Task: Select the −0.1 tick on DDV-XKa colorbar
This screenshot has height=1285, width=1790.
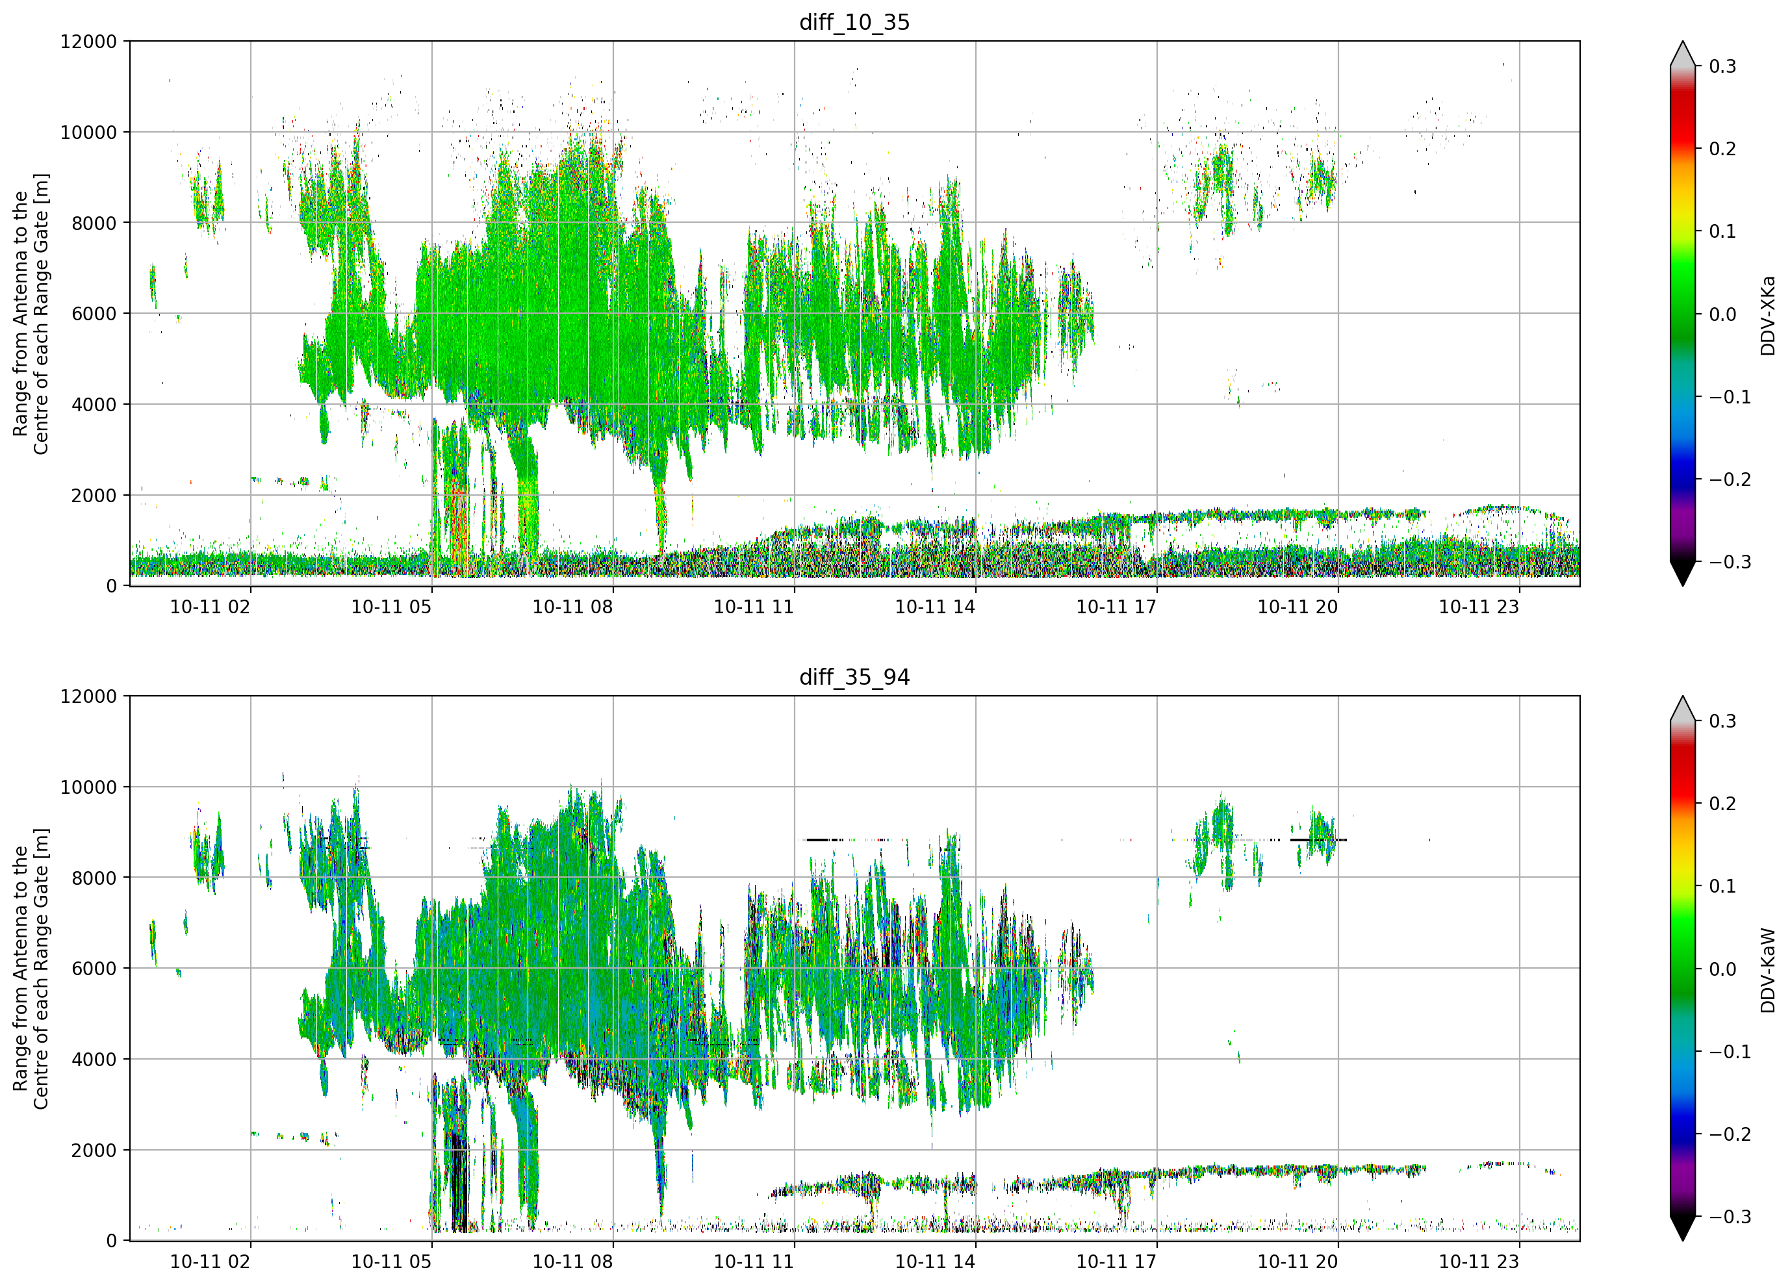Action: pyautogui.click(x=1731, y=397)
